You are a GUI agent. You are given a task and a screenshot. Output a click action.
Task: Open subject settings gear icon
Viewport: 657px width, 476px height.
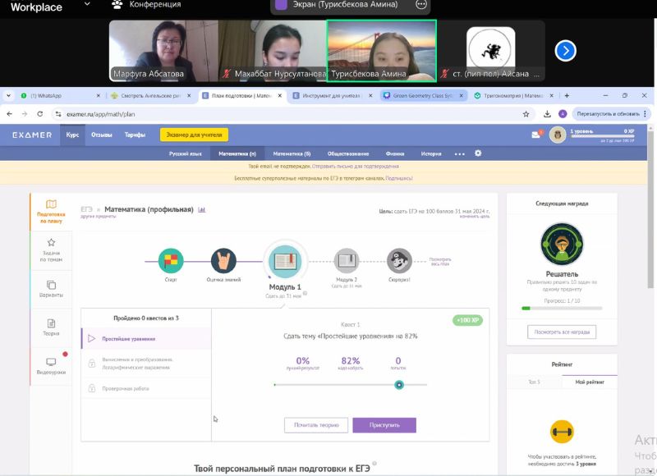pos(478,153)
